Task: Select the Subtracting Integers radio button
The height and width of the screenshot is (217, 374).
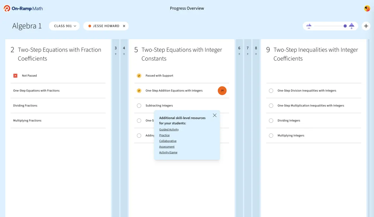Action: point(139,106)
